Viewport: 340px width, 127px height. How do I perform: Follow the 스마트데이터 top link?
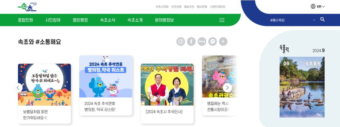click(x=218, y=7)
